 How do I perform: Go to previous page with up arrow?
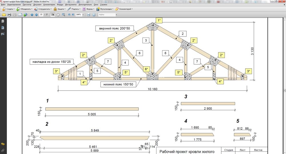click(32, 15)
